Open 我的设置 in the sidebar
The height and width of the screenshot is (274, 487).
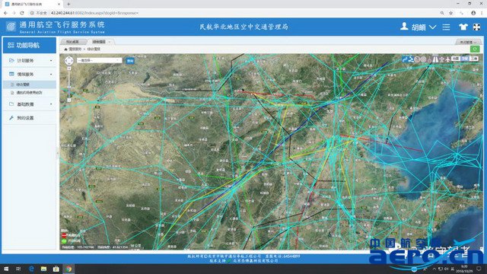30,118
